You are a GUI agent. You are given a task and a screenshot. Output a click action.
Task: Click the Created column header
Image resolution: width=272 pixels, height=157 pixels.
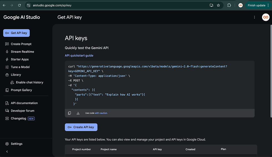tap(190, 149)
